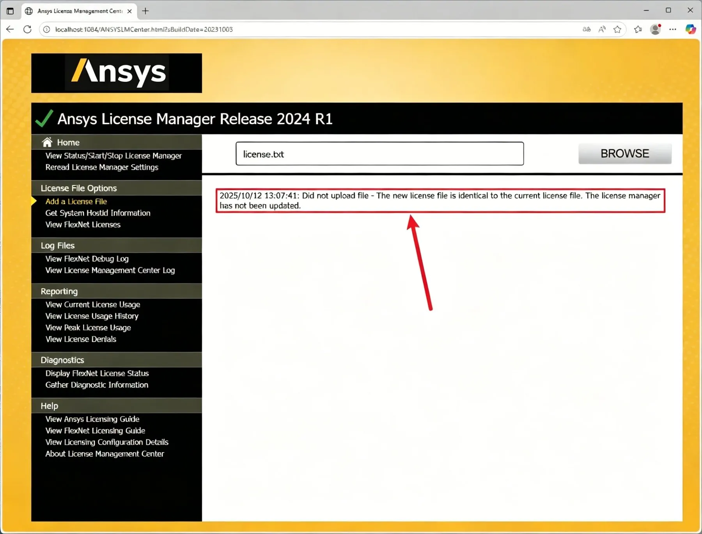Open the browser Settings and more menu
The width and height of the screenshot is (702, 534).
pos(673,29)
